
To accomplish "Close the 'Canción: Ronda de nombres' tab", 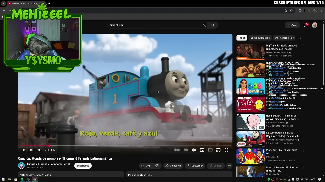I will point(43,3).
